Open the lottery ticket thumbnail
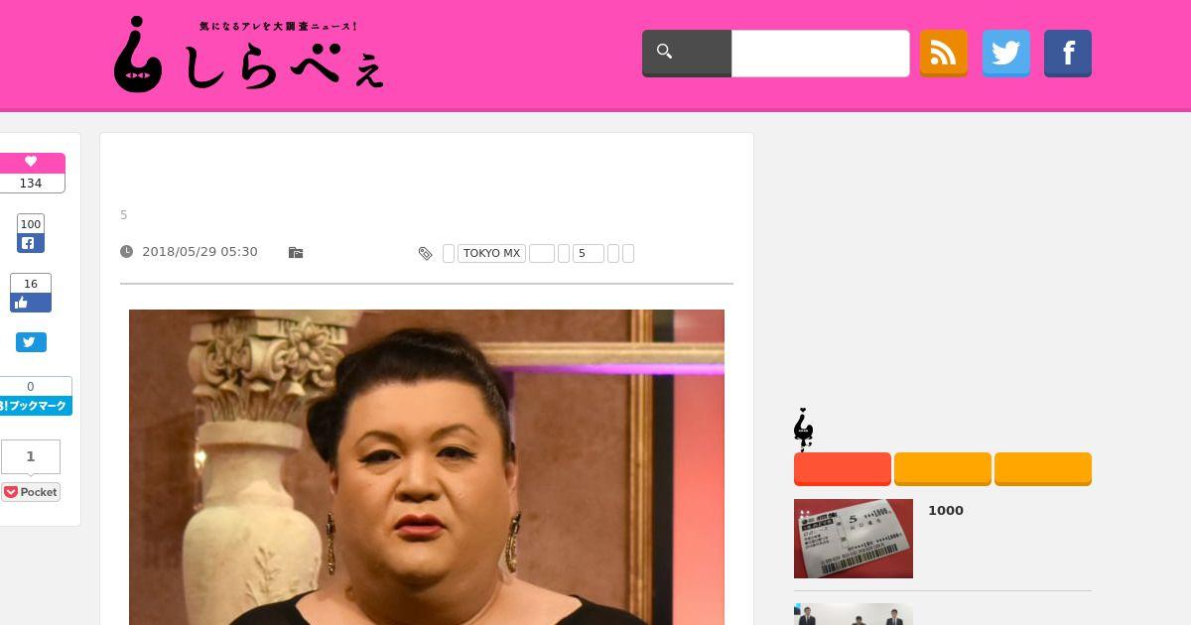 click(854, 539)
